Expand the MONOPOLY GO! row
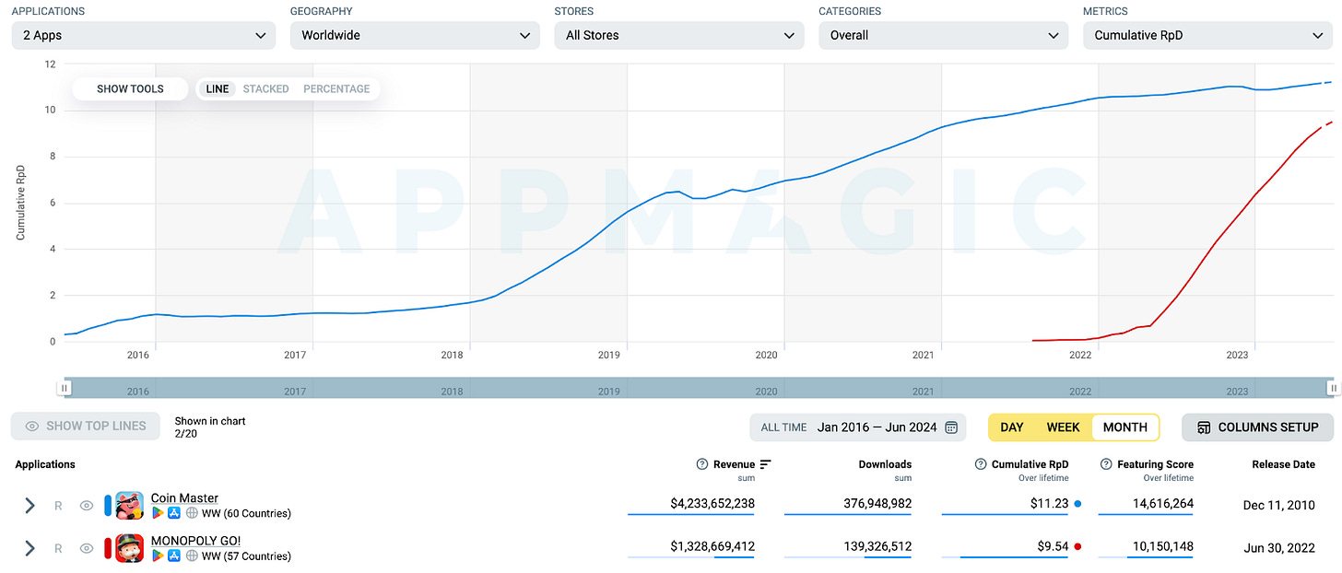The image size is (1342, 573). point(29,548)
